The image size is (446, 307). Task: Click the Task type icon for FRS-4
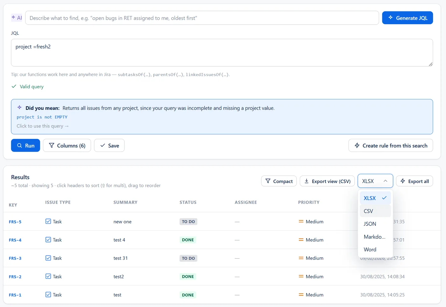point(48,239)
